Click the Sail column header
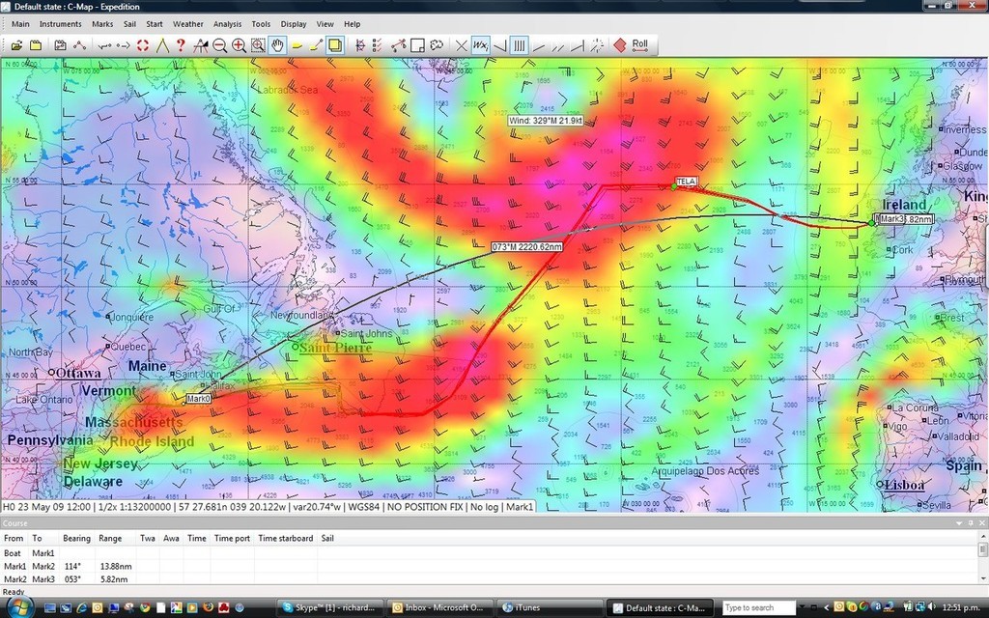Image resolution: width=989 pixels, height=618 pixels. tap(327, 538)
